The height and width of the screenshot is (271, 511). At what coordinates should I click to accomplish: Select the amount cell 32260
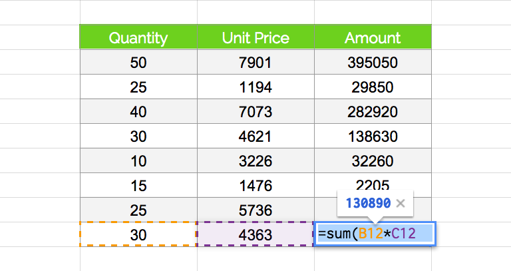pos(373,161)
